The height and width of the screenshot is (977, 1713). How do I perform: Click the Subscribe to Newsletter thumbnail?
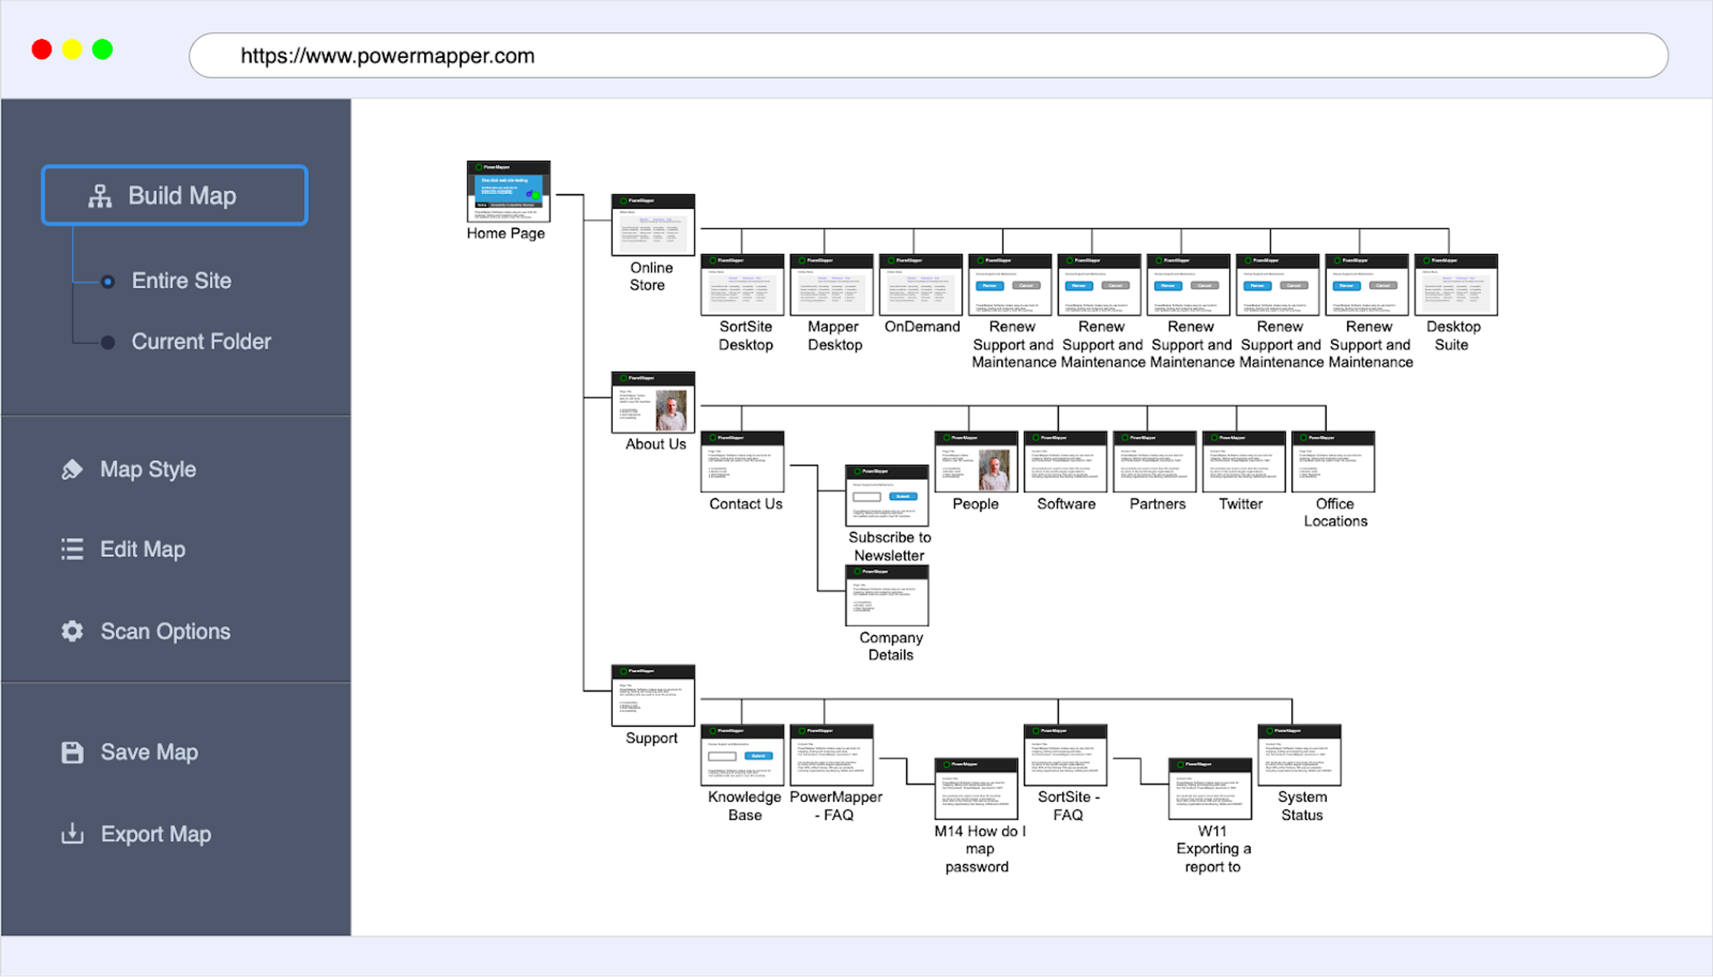point(886,496)
